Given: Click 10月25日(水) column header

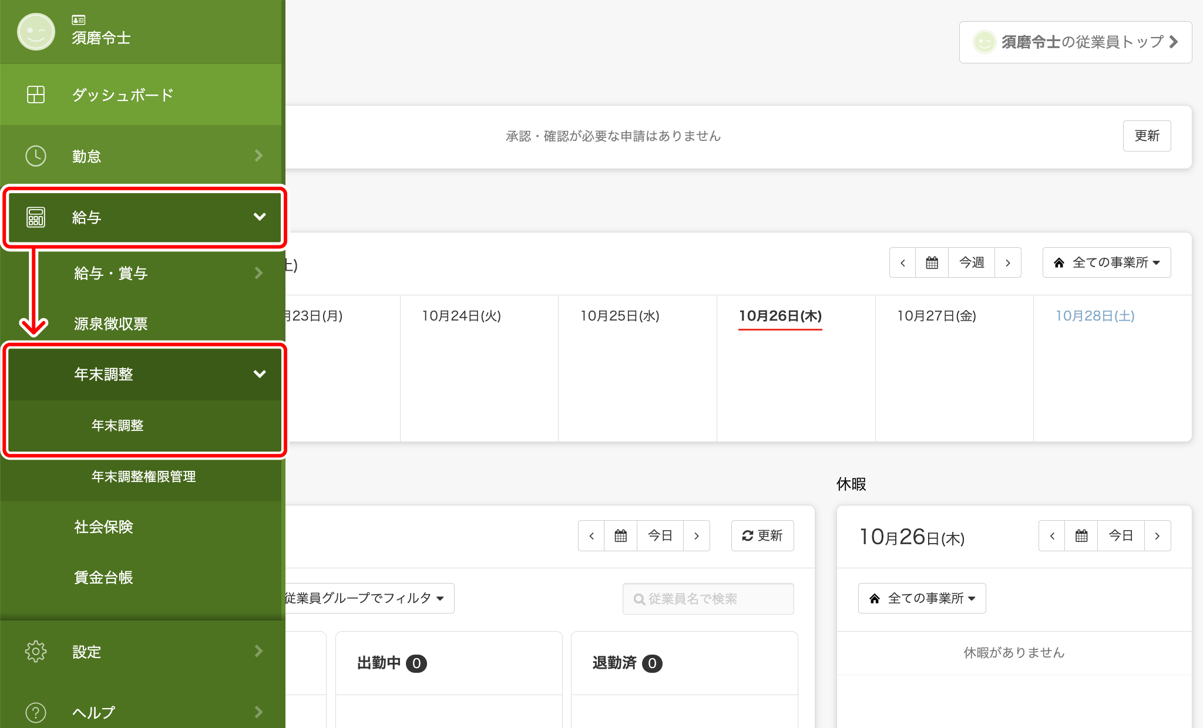Looking at the screenshot, I should [620, 316].
